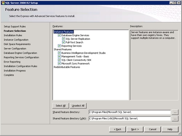Click the Installation Rules step
The height and width of the screenshot is (136, 182).
pyautogui.click(x=13, y=35)
